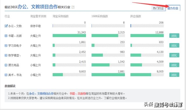
Task: Click the value 4,130
Action: pos(160,52)
